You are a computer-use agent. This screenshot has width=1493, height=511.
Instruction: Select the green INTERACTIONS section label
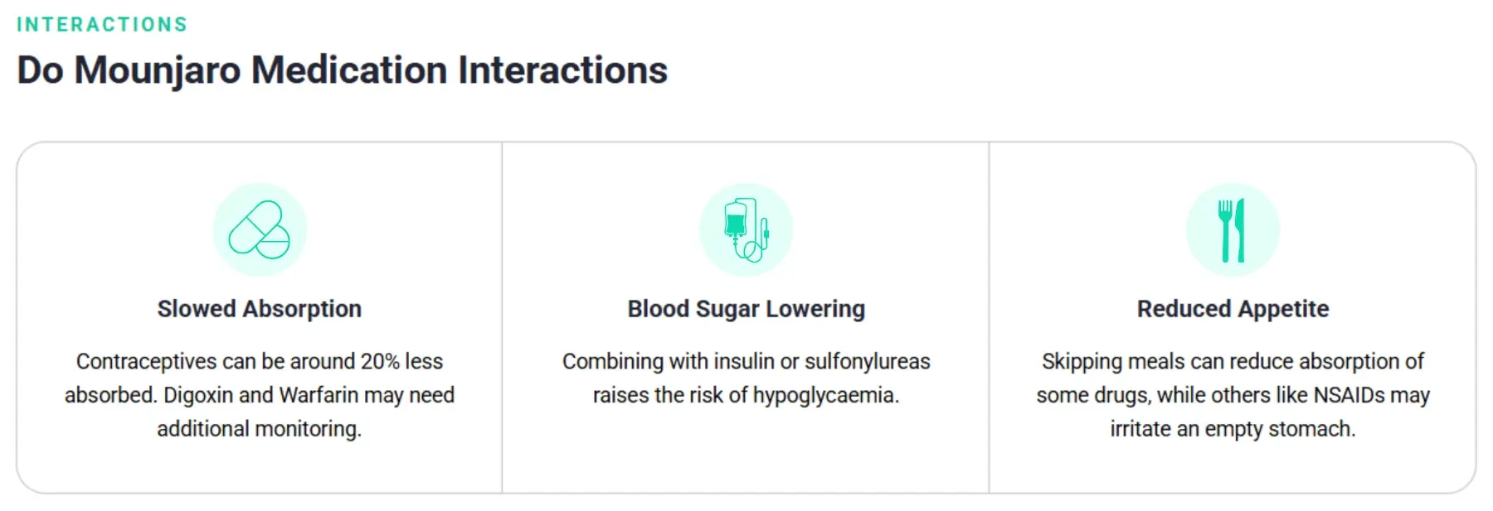pyautogui.click(x=102, y=25)
